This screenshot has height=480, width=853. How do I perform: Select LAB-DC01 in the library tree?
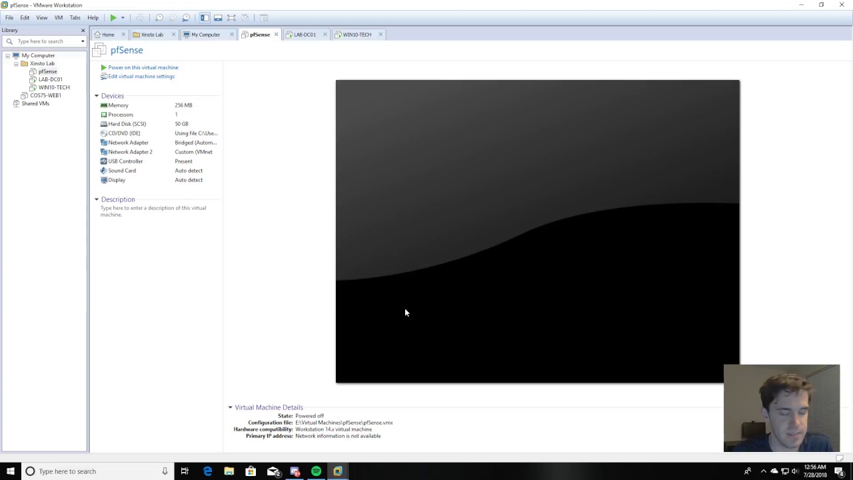[x=50, y=79]
